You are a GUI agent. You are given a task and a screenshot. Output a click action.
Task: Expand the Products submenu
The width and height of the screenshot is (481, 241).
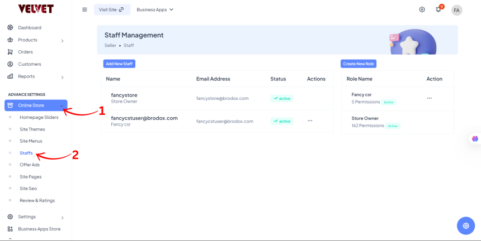click(62, 40)
